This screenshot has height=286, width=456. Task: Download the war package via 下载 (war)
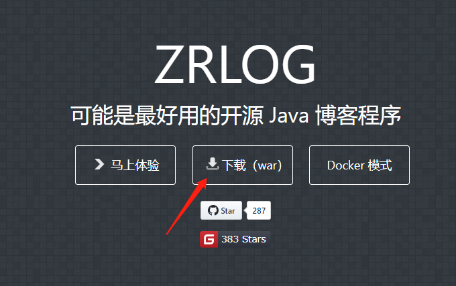point(243,165)
